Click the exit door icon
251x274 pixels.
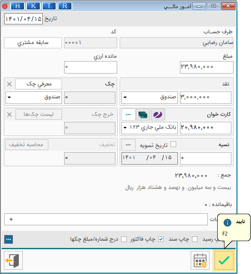point(13,260)
